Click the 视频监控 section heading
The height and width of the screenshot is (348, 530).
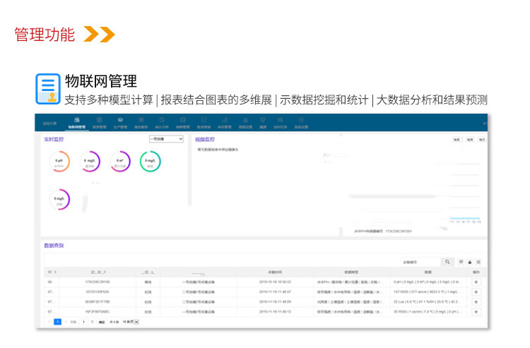click(205, 139)
